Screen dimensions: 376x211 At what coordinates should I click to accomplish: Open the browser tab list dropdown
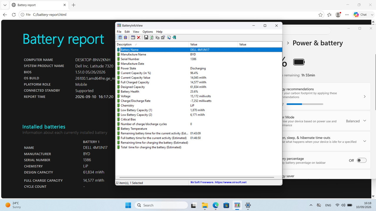tap(5, 5)
